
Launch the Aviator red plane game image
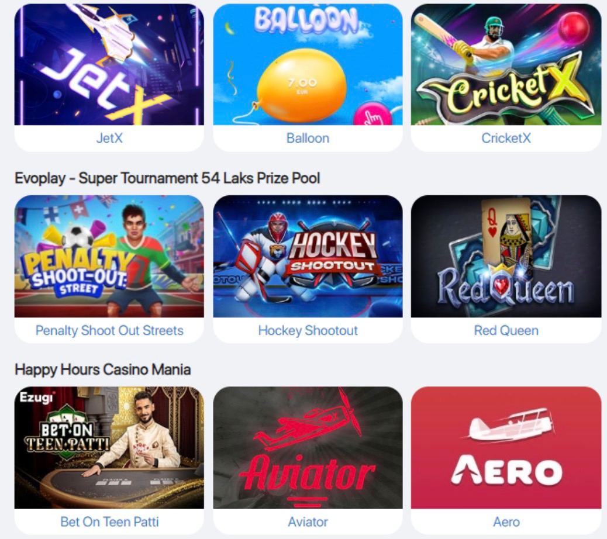pos(308,448)
